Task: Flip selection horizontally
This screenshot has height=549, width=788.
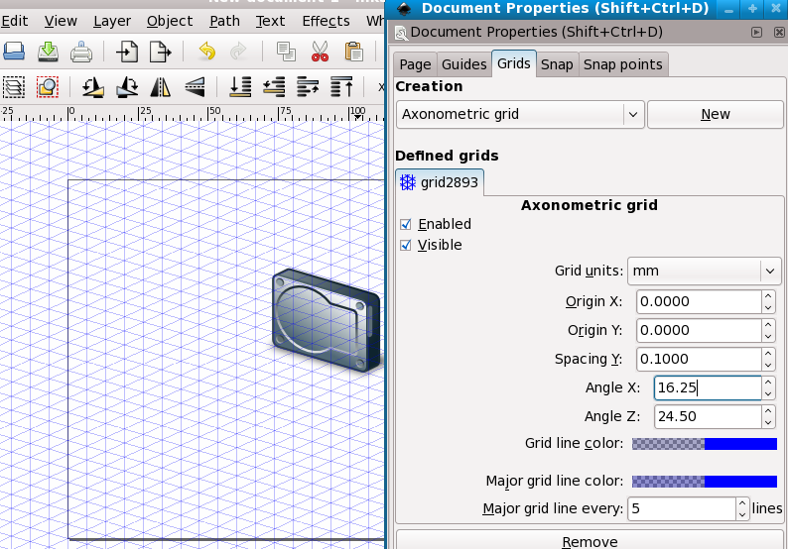Action: 161,87
